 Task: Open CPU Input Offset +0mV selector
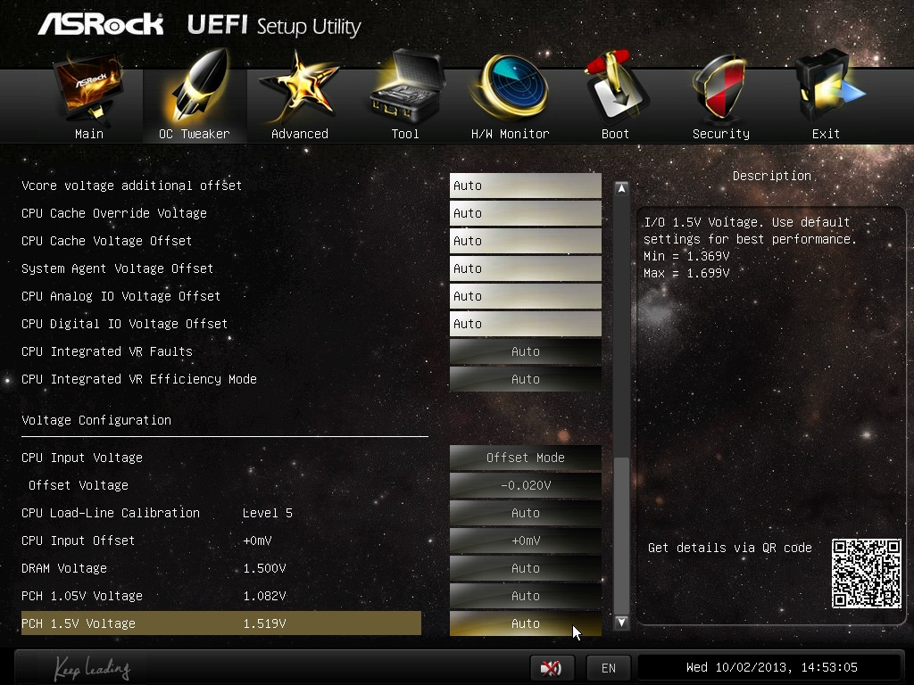525,541
